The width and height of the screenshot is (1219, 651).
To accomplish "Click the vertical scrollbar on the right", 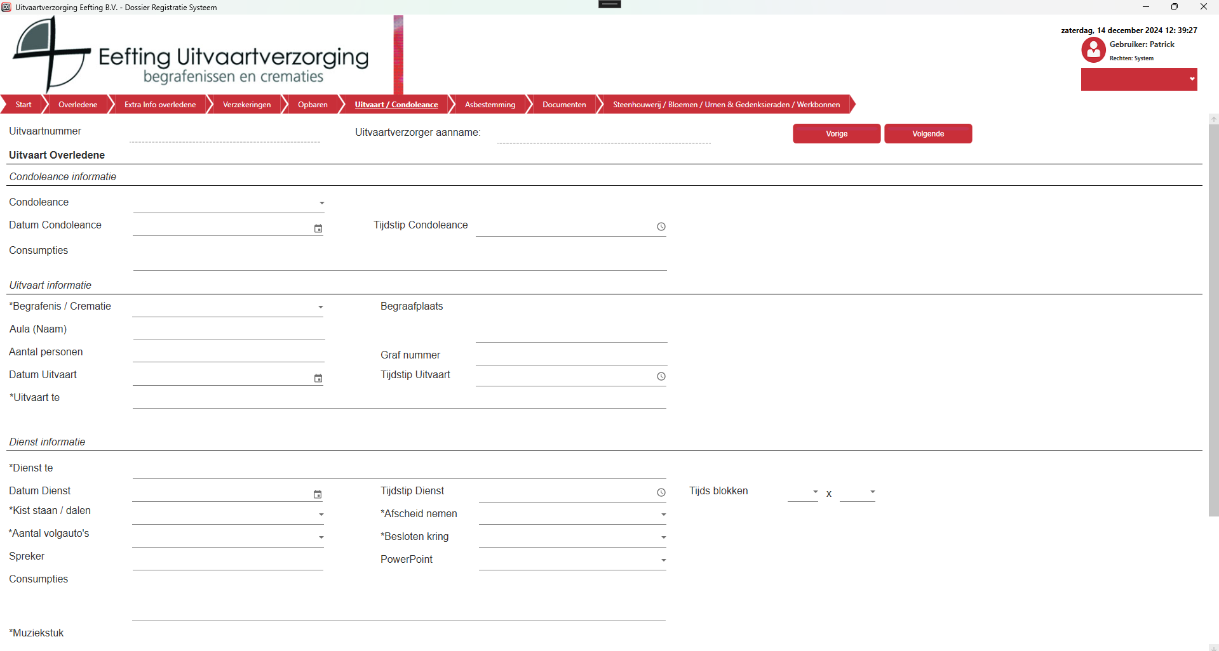I will pyautogui.click(x=1213, y=317).
